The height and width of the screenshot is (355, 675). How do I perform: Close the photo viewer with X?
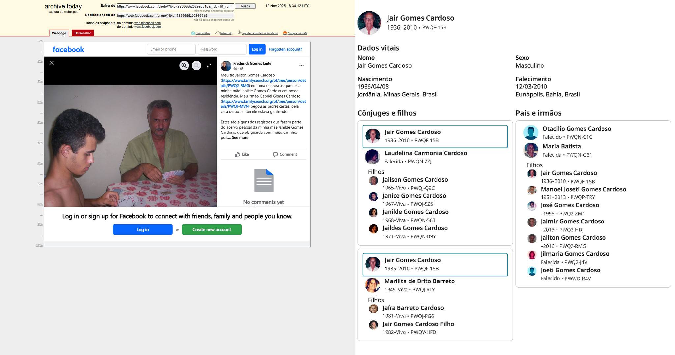click(52, 63)
